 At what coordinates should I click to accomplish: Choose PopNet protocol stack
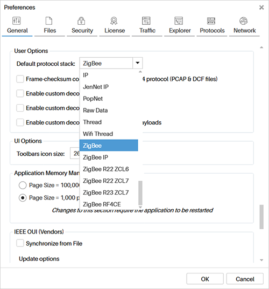coord(109,99)
